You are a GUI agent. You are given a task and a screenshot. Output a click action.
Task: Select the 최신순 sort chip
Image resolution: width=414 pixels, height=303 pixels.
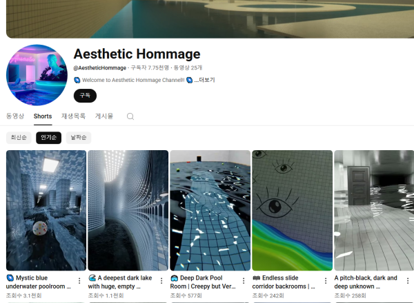click(19, 138)
